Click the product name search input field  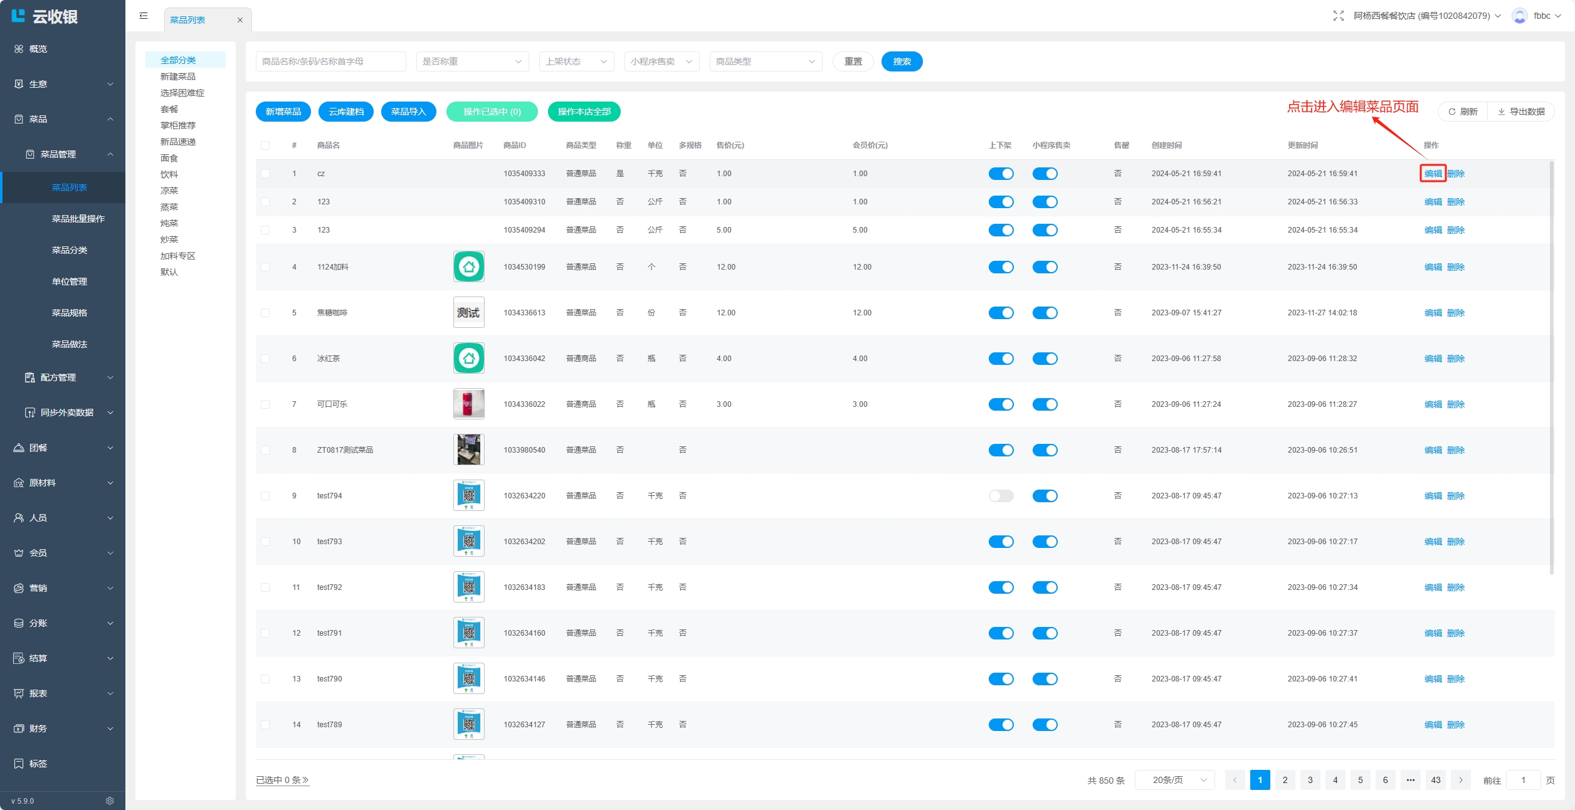pyautogui.click(x=330, y=61)
